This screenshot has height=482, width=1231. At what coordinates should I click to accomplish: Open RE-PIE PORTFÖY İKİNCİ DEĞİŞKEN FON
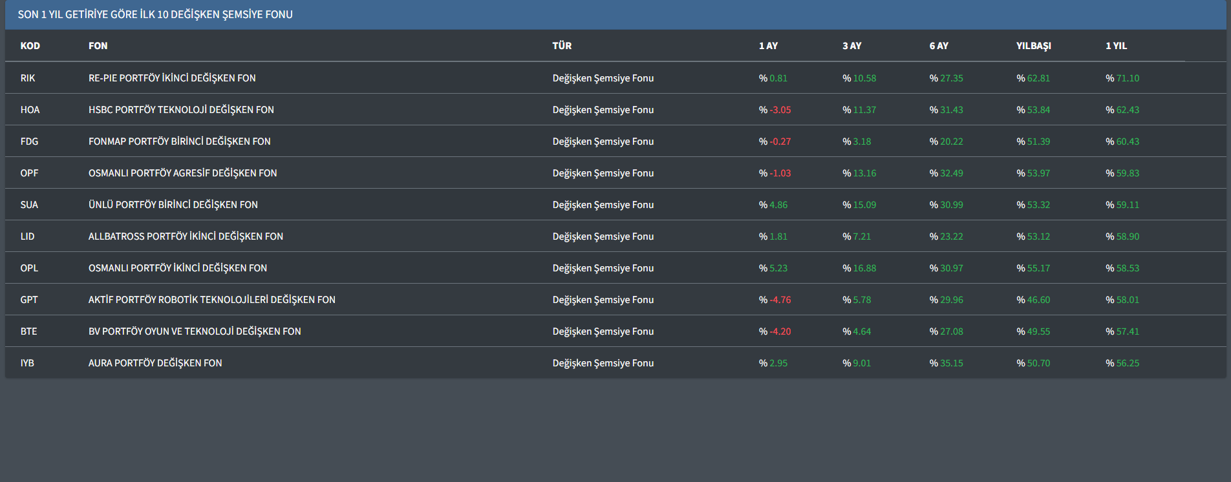tap(172, 78)
